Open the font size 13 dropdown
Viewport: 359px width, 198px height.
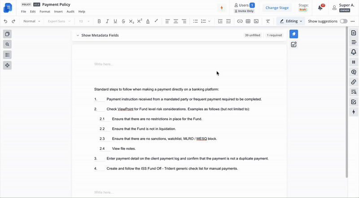pos(84,21)
